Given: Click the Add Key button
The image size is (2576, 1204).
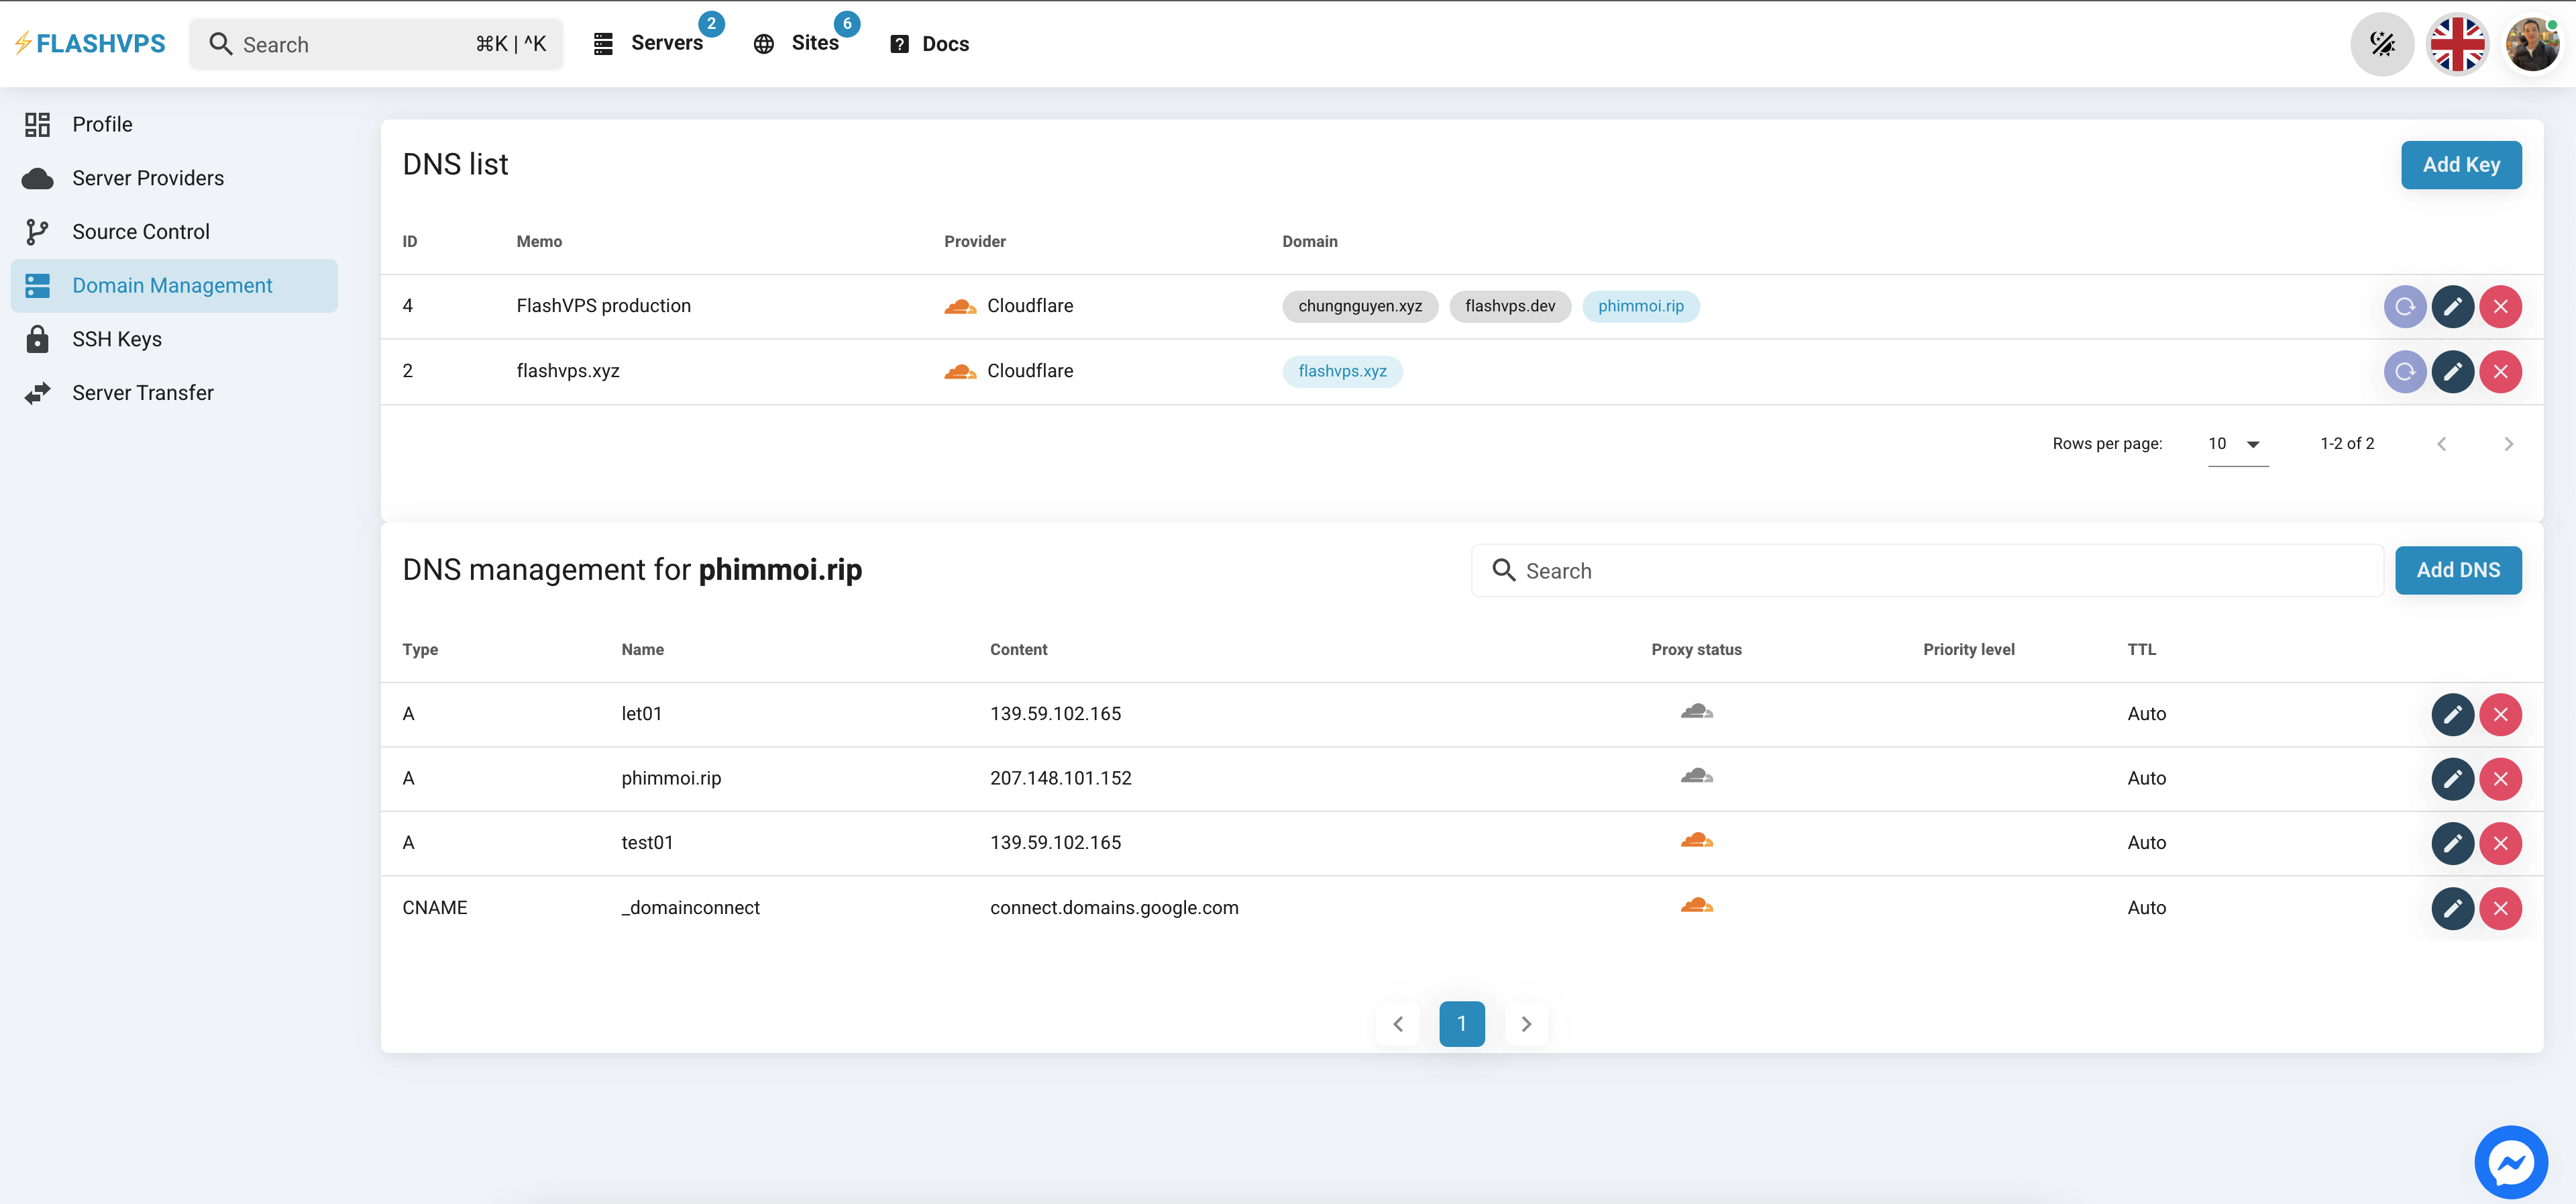Looking at the screenshot, I should [2461, 164].
